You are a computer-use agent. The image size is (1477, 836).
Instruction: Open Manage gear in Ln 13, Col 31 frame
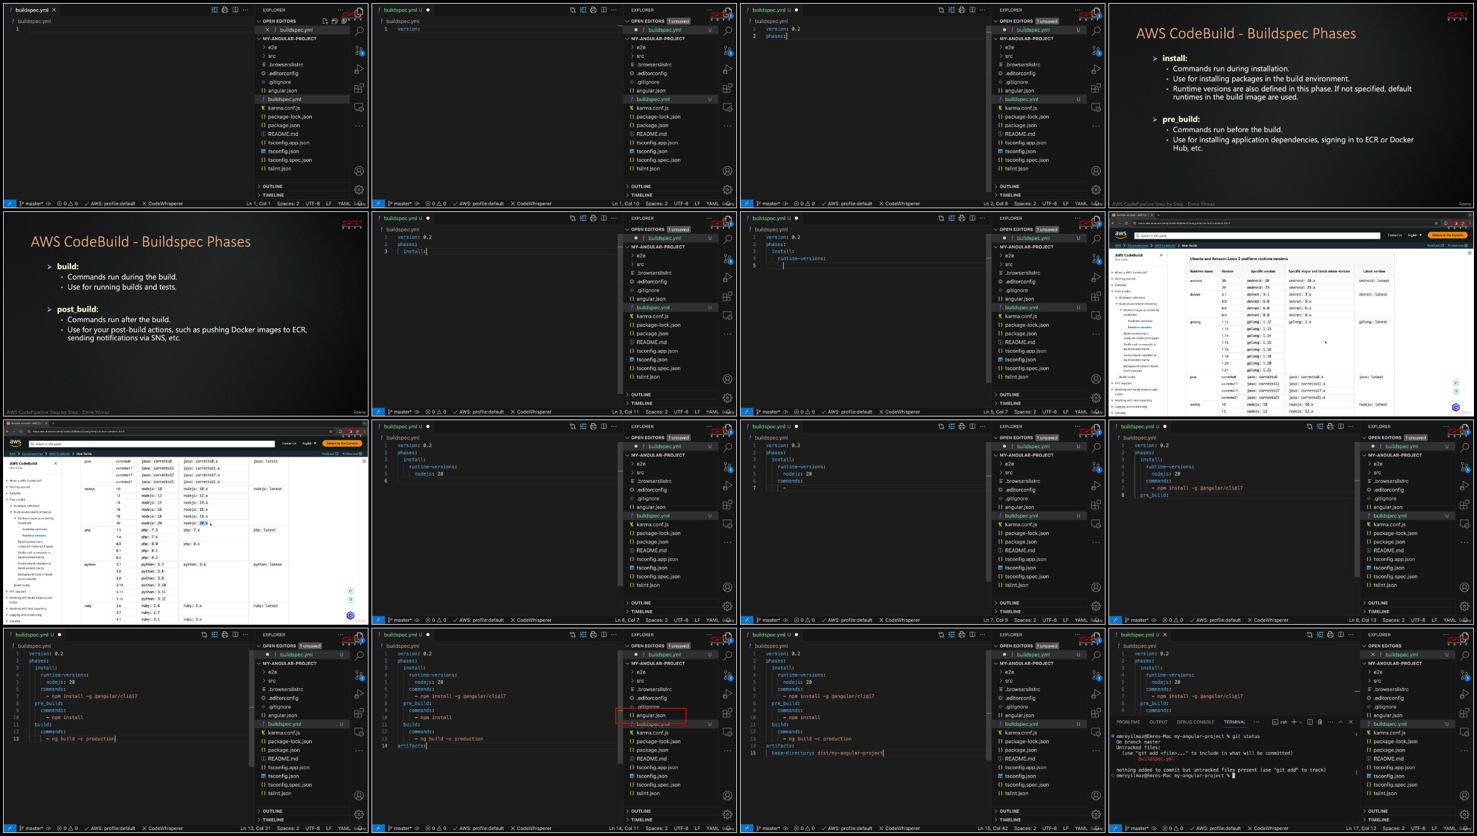[x=359, y=815]
